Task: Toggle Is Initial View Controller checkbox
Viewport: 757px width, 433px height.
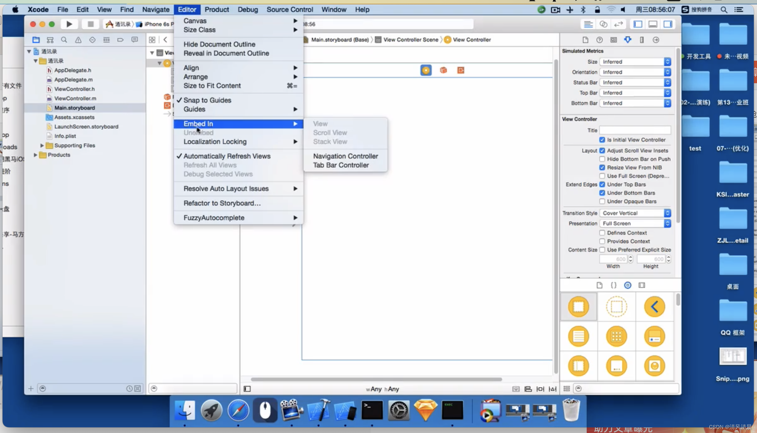Action: pyautogui.click(x=602, y=140)
